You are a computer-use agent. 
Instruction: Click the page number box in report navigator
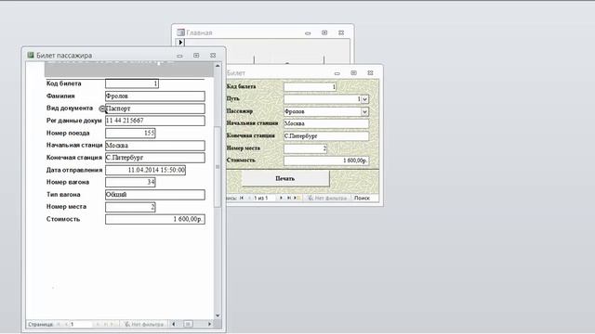click(x=80, y=324)
